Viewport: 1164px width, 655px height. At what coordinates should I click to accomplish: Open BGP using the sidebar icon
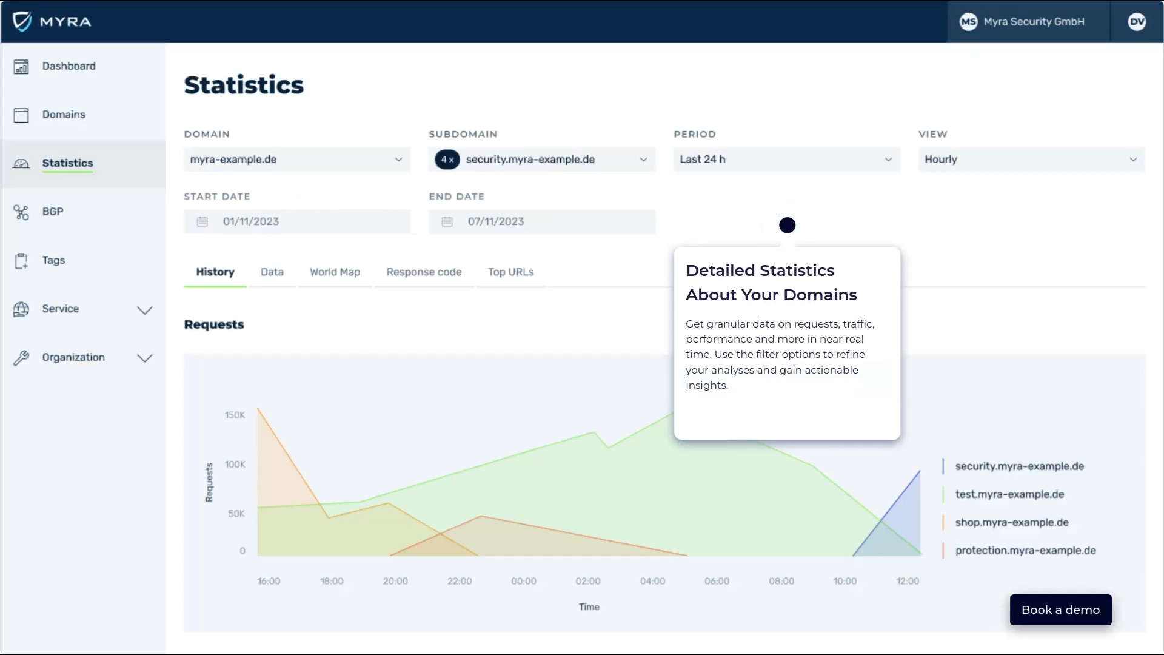[22, 212]
